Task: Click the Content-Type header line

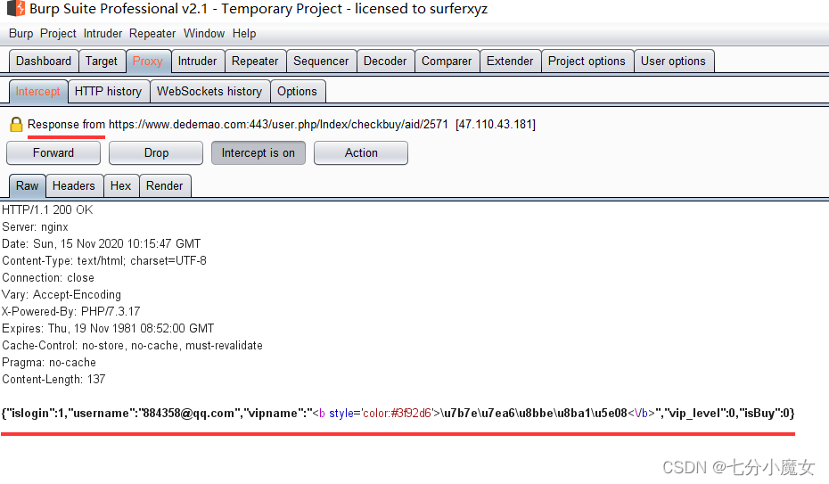Action: click(104, 260)
